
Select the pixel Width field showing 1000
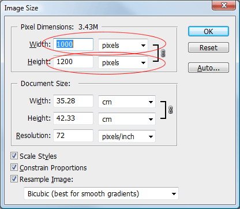coord(73,44)
